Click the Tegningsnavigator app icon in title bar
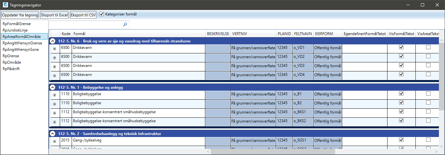Viewport: 445px width, 155px height. tap(5, 5)
